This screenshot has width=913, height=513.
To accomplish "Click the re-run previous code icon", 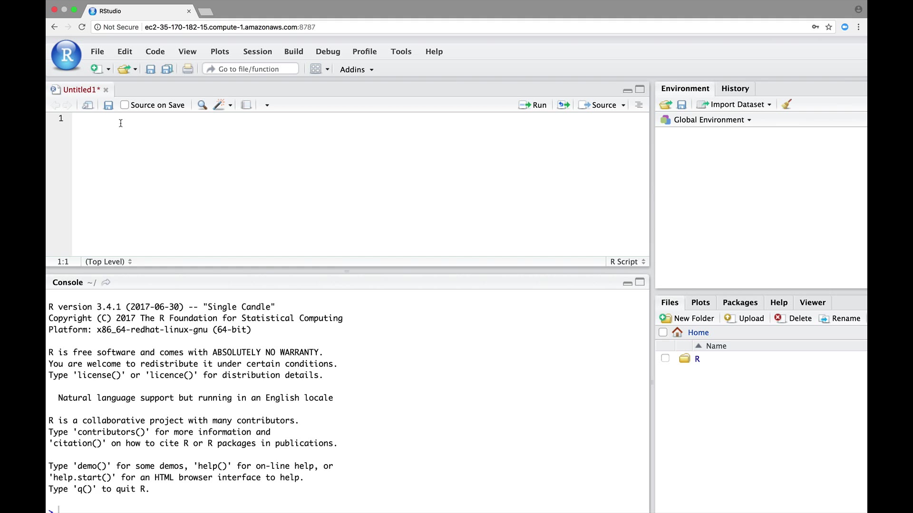I will (563, 105).
